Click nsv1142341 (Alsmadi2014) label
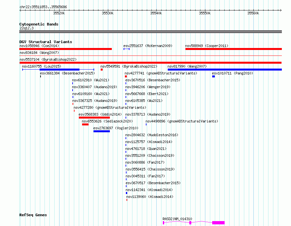Screen dimensions: 291x226 (x=149, y=190)
